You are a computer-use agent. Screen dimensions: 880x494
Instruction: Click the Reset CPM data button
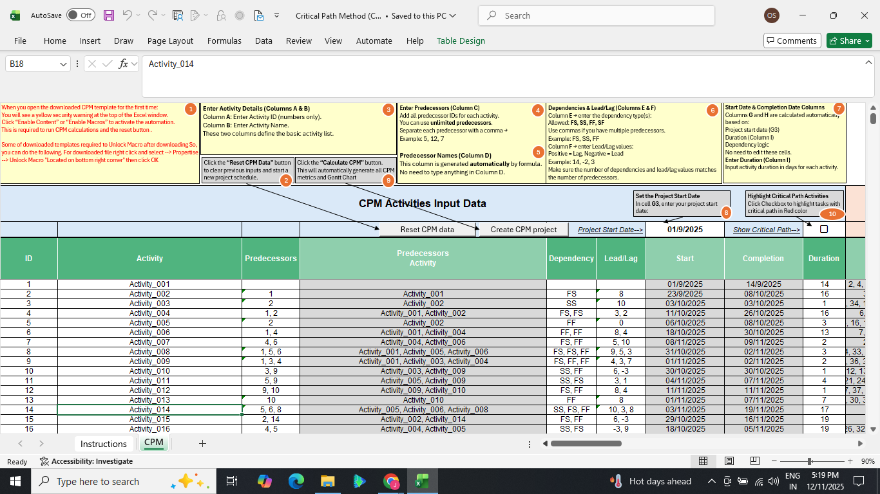[x=426, y=230]
